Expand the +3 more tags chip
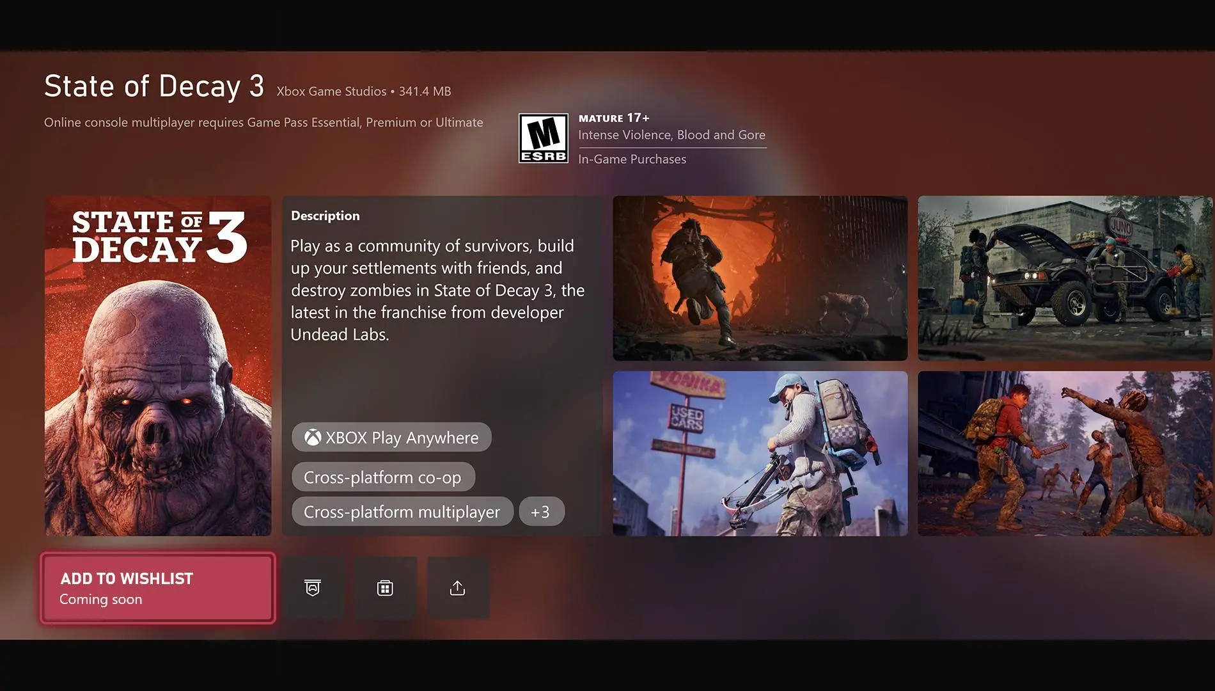Image resolution: width=1215 pixels, height=691 pixels. [x=541, y=512]
